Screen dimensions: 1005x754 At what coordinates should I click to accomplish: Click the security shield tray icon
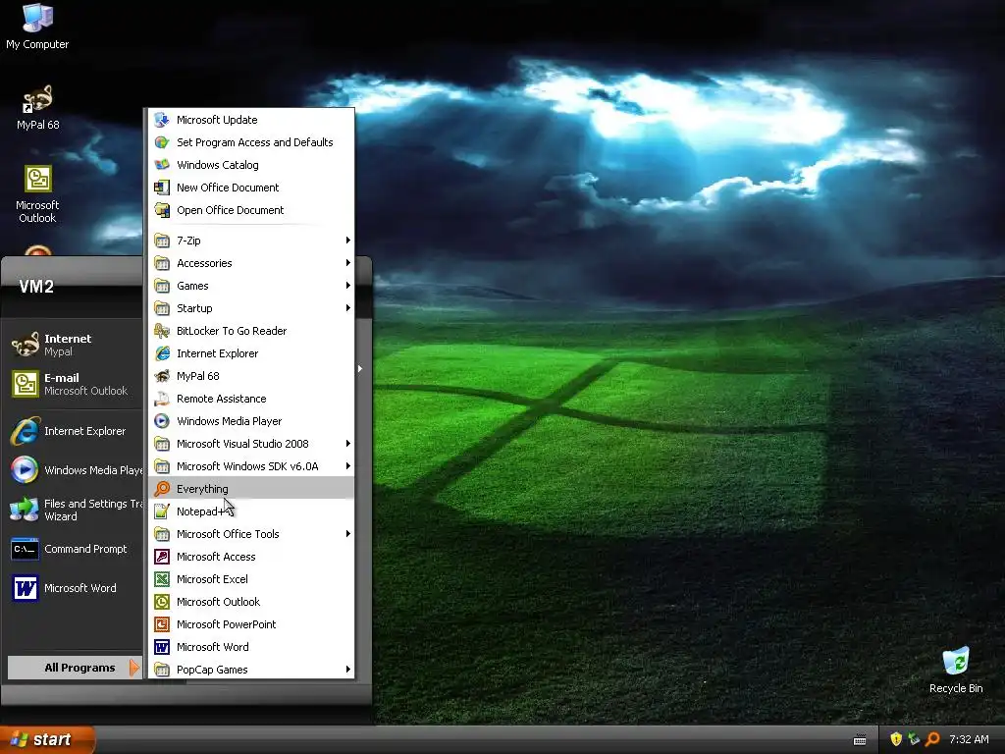(x=896, y=739)
